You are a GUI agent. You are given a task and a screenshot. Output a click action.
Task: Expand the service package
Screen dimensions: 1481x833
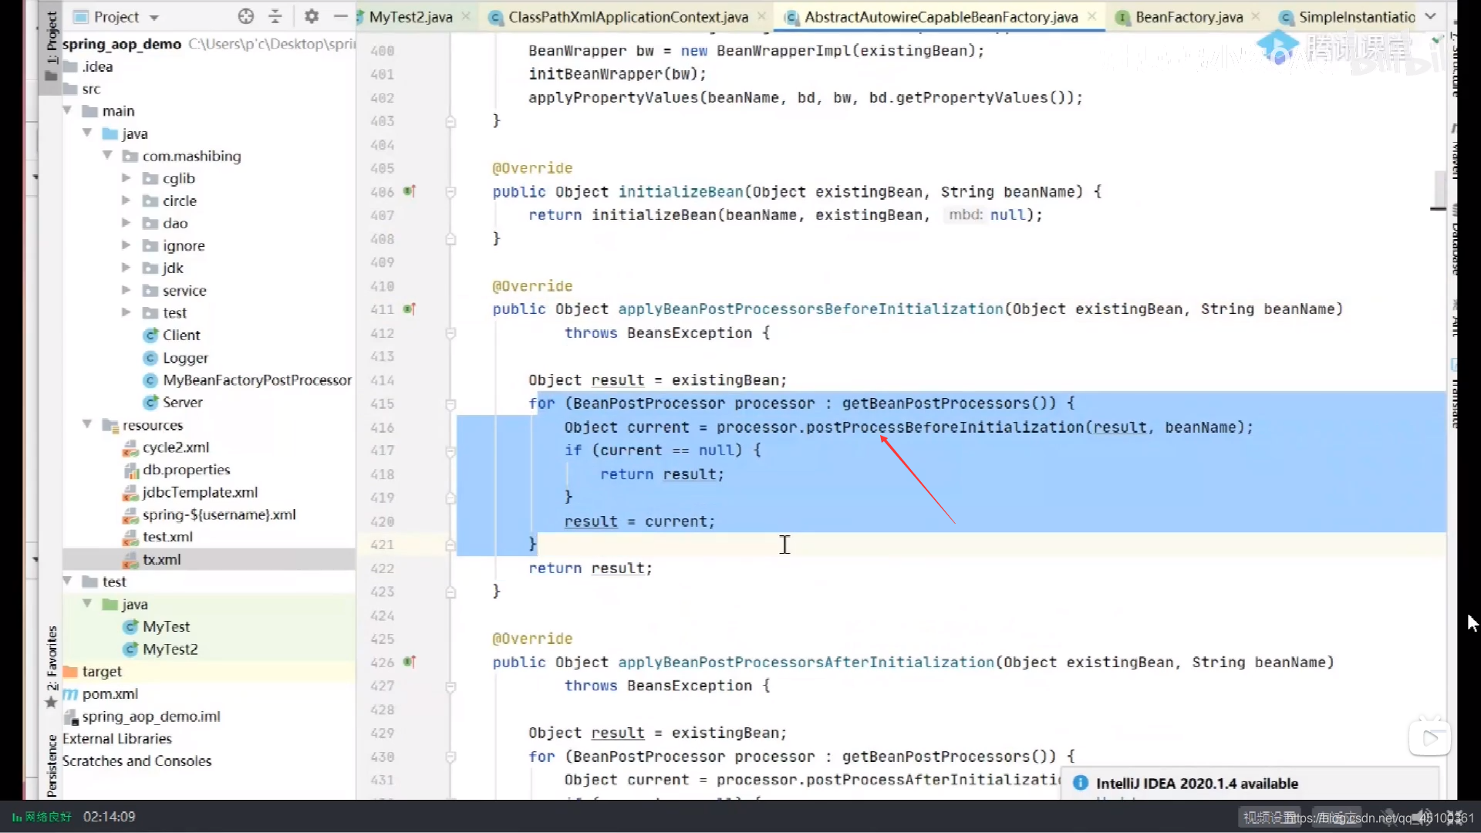point(127,291)
